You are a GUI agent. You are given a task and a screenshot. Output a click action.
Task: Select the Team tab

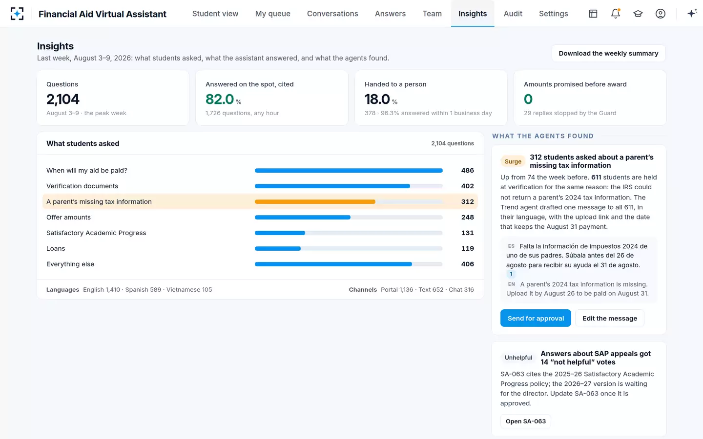pos(432,14)
